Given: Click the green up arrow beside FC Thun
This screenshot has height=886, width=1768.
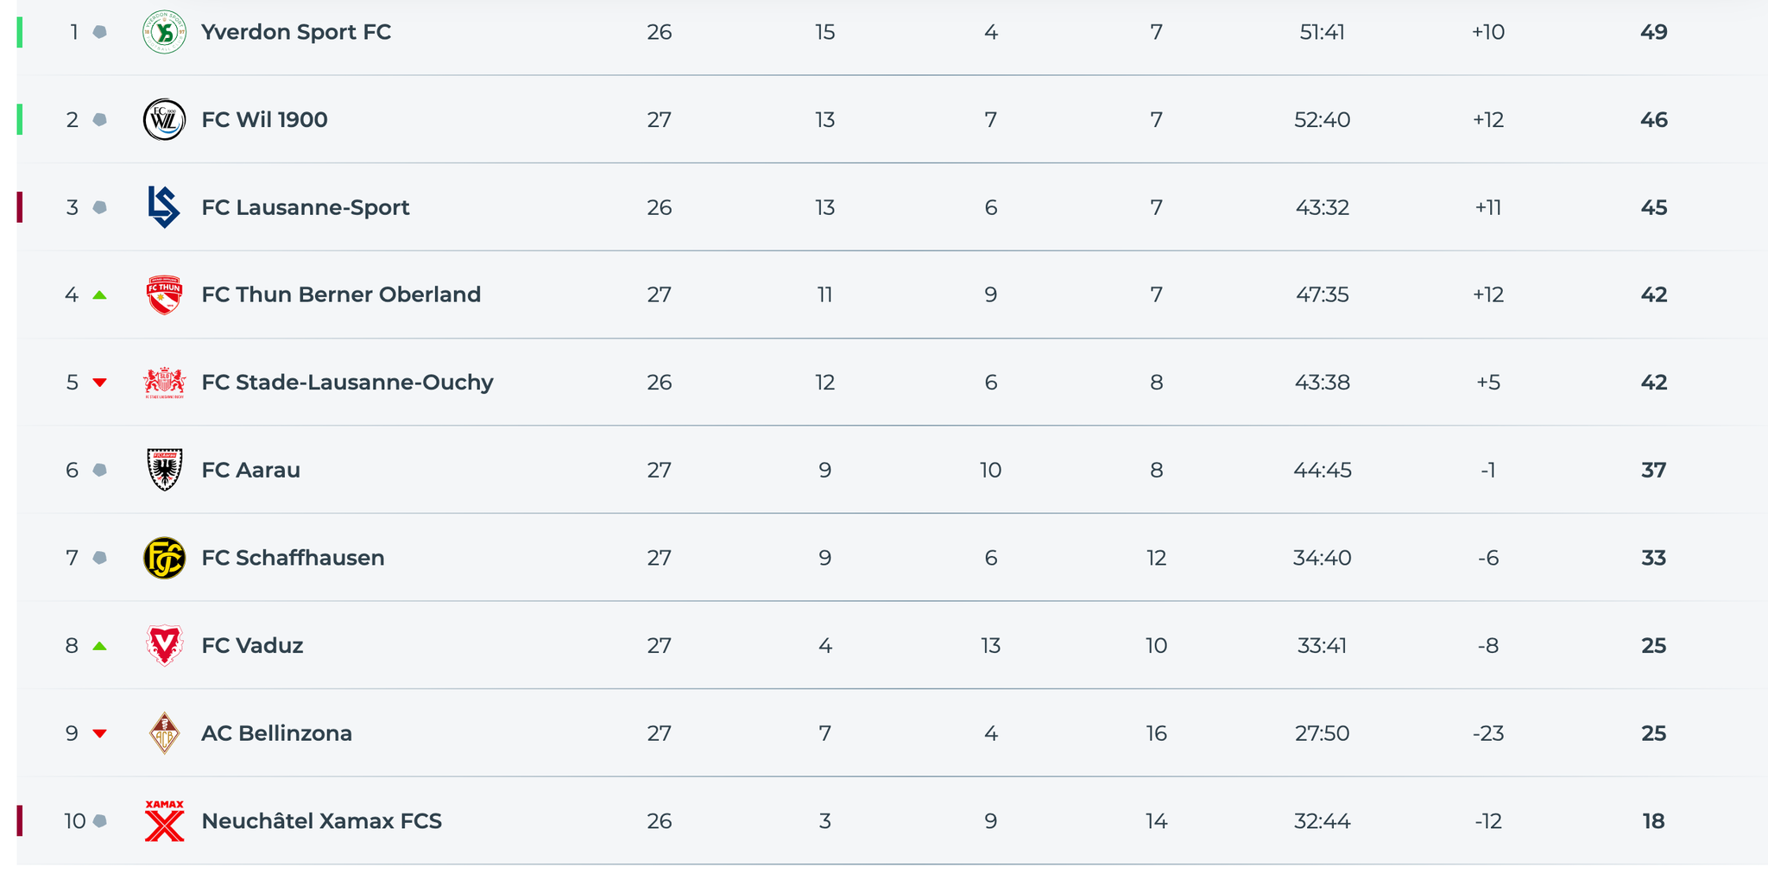Looking at the screenshot, I should (99, 295).
